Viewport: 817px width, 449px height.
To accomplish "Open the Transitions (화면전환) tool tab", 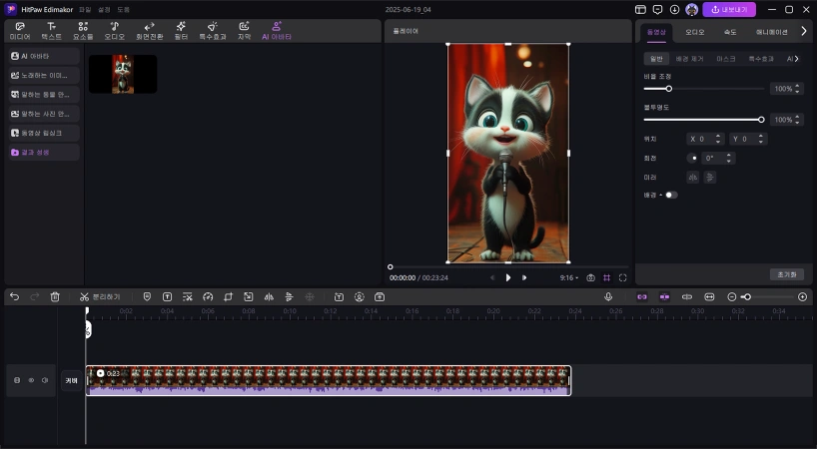I will (149, 31).
